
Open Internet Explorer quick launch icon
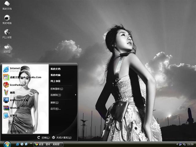click(x=17, y=144)
